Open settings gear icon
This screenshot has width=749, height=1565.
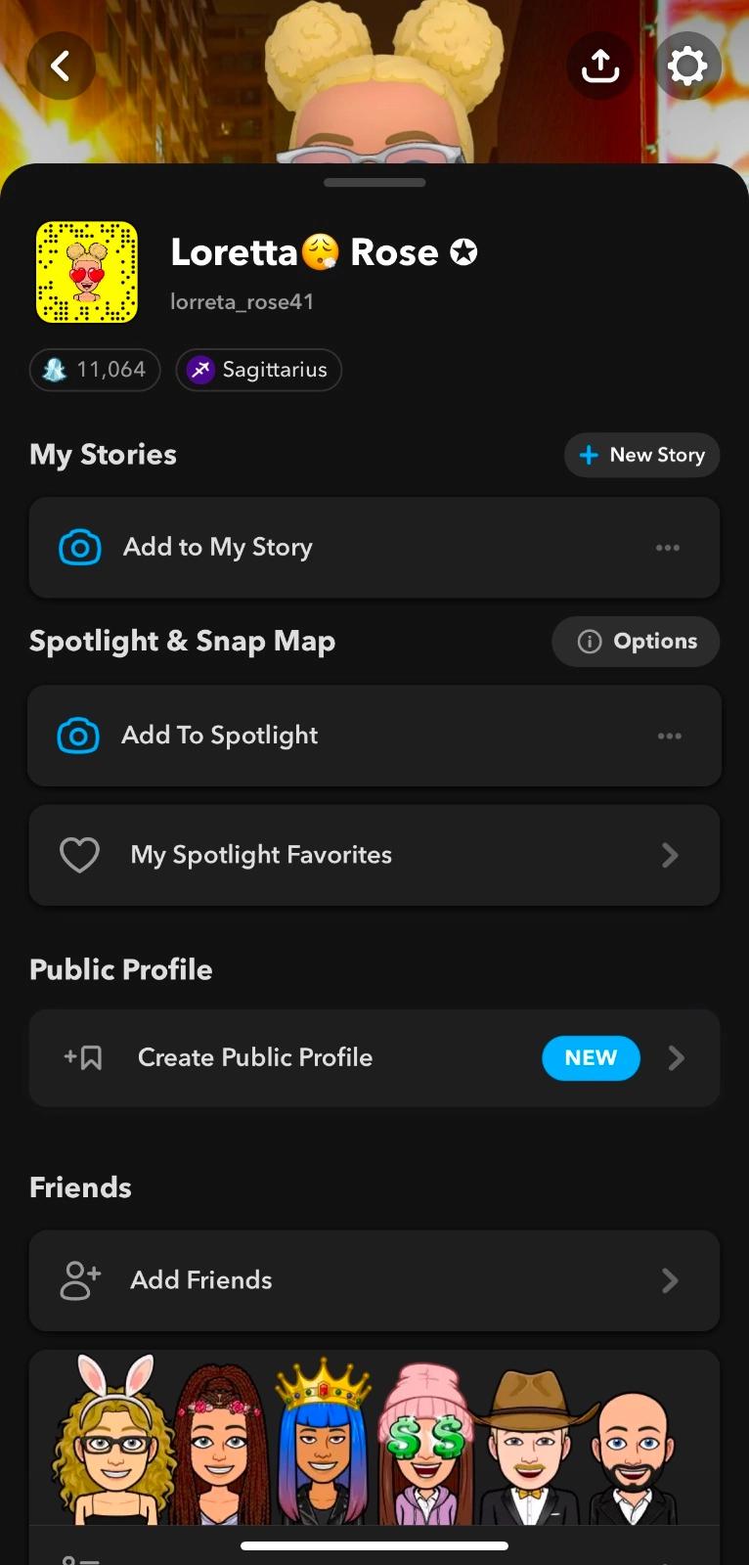pos(687,67)
